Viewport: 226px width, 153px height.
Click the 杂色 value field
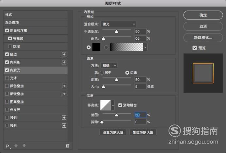click(140, 38)
